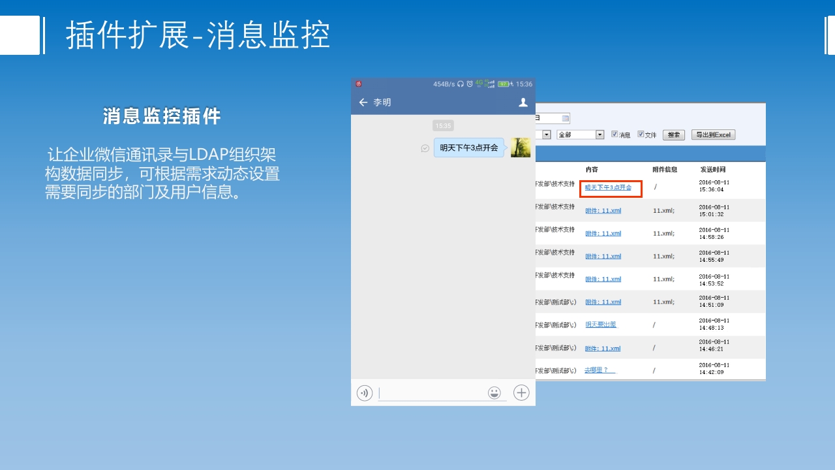Disable the 文件 checkbox

640,134
